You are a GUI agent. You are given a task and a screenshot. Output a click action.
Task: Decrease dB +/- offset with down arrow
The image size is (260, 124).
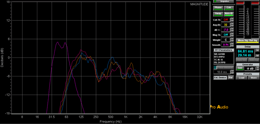tap(232, 31)
